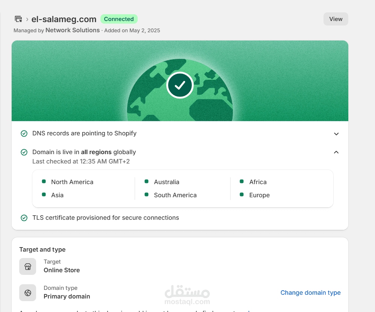Click the Network Solutions provider text

coord(73,30)
